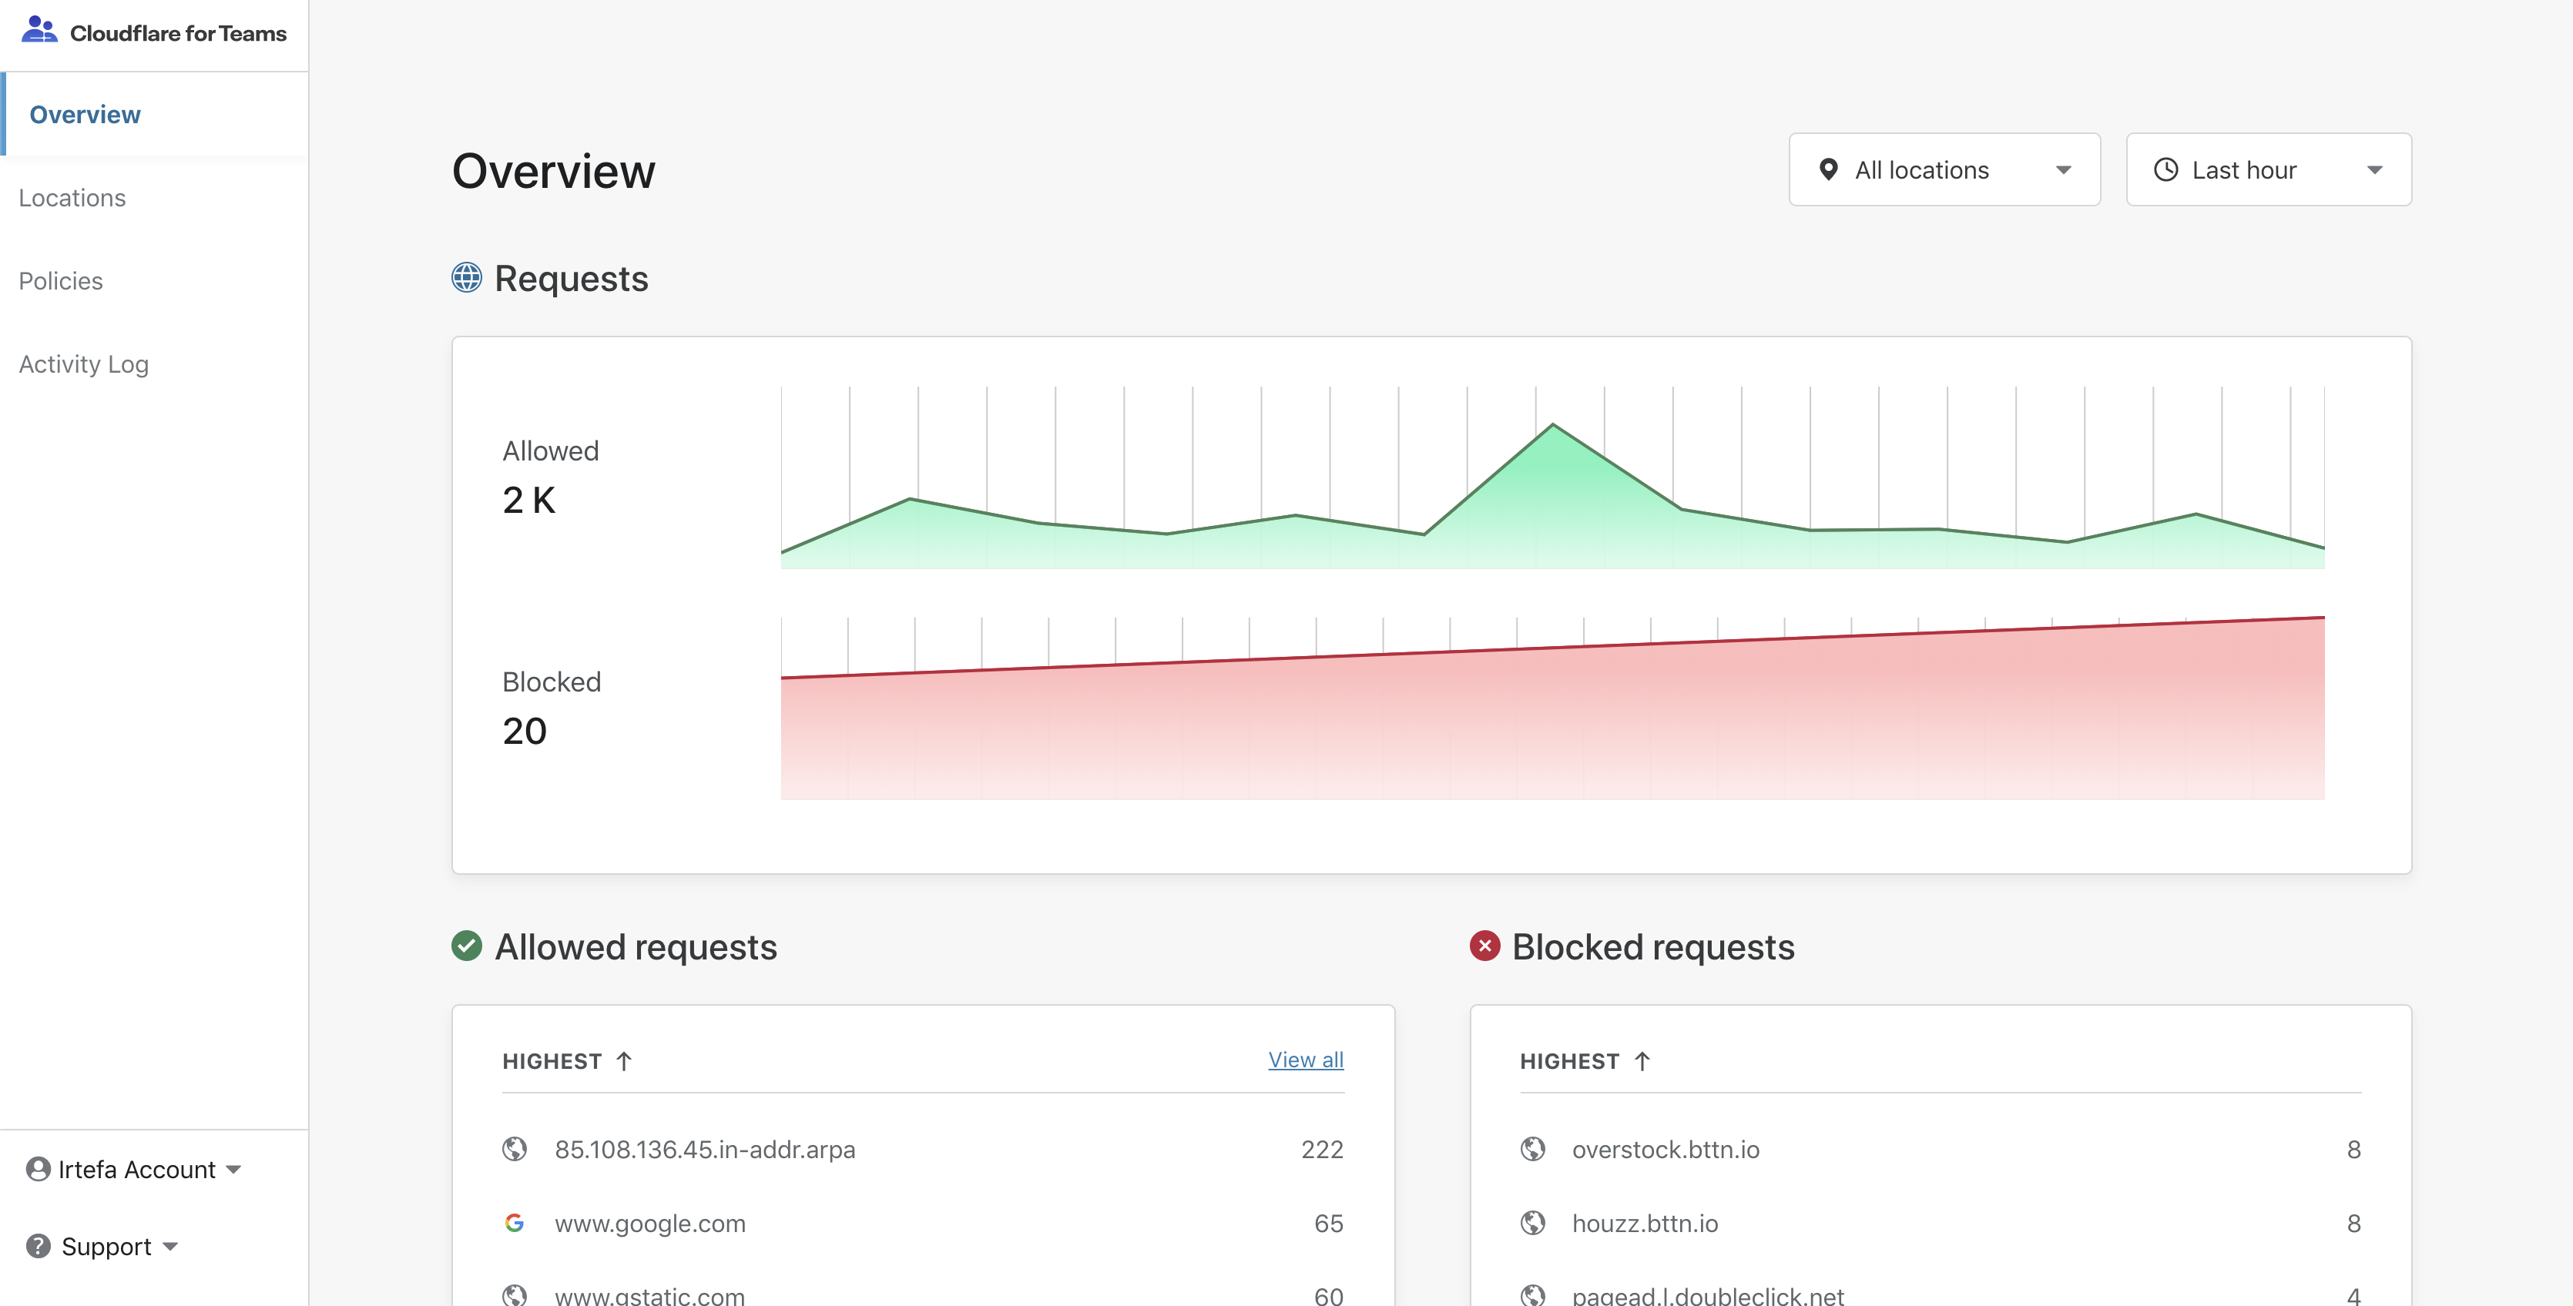Open Policies in the sidebar
The height and width of the screenshot is (1306, 2573).
tap(61, 280)
